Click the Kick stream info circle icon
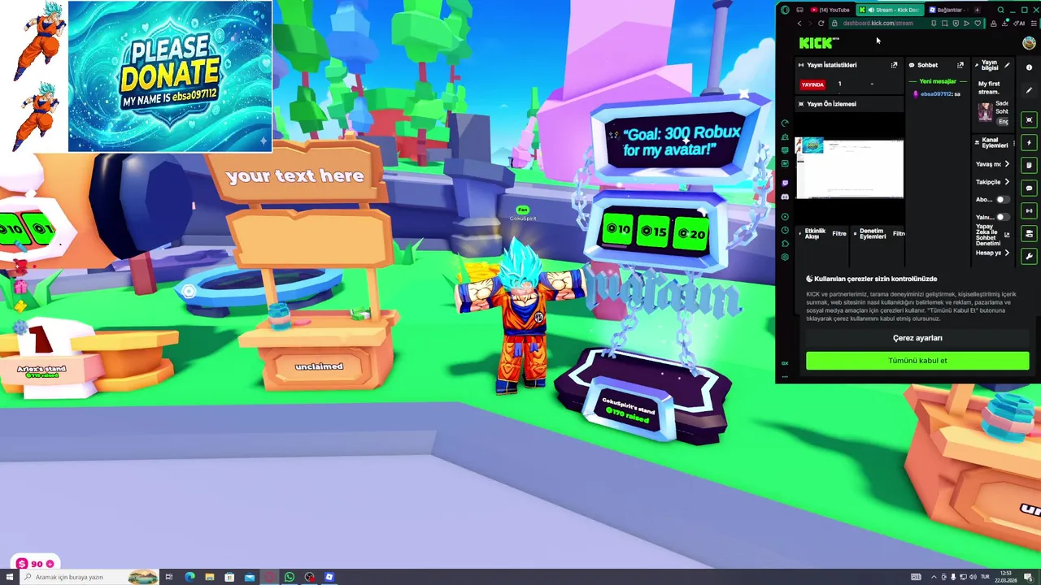The image size is (1041, 585). [1029, 67]
